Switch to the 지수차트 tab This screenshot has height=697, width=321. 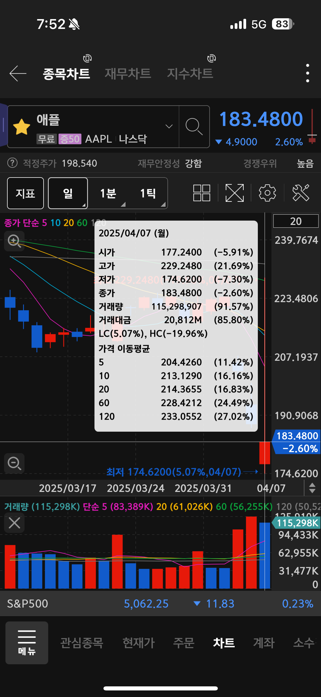click(x=190, y=74)
